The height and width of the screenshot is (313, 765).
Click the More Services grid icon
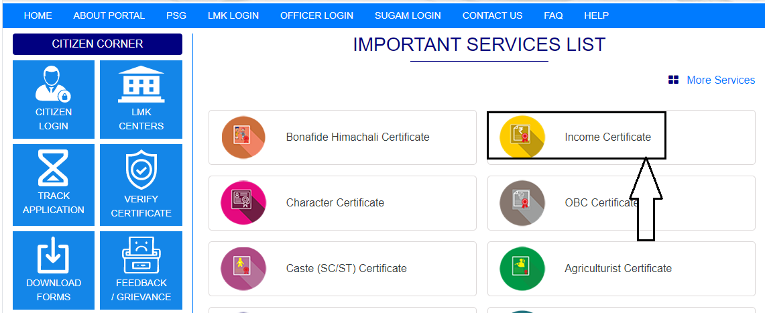pyautogui.click(x=673, y=80)
